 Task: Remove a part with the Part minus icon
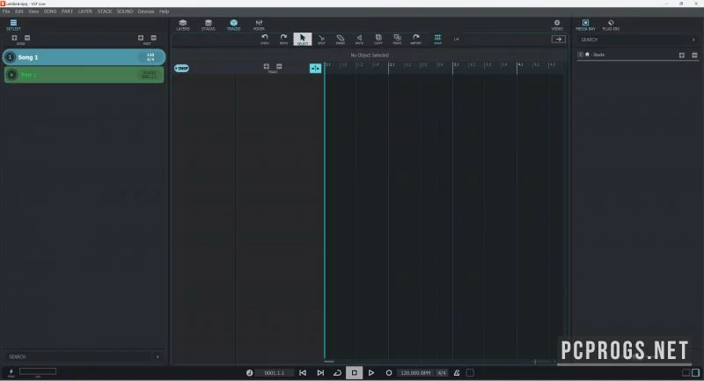153,38
